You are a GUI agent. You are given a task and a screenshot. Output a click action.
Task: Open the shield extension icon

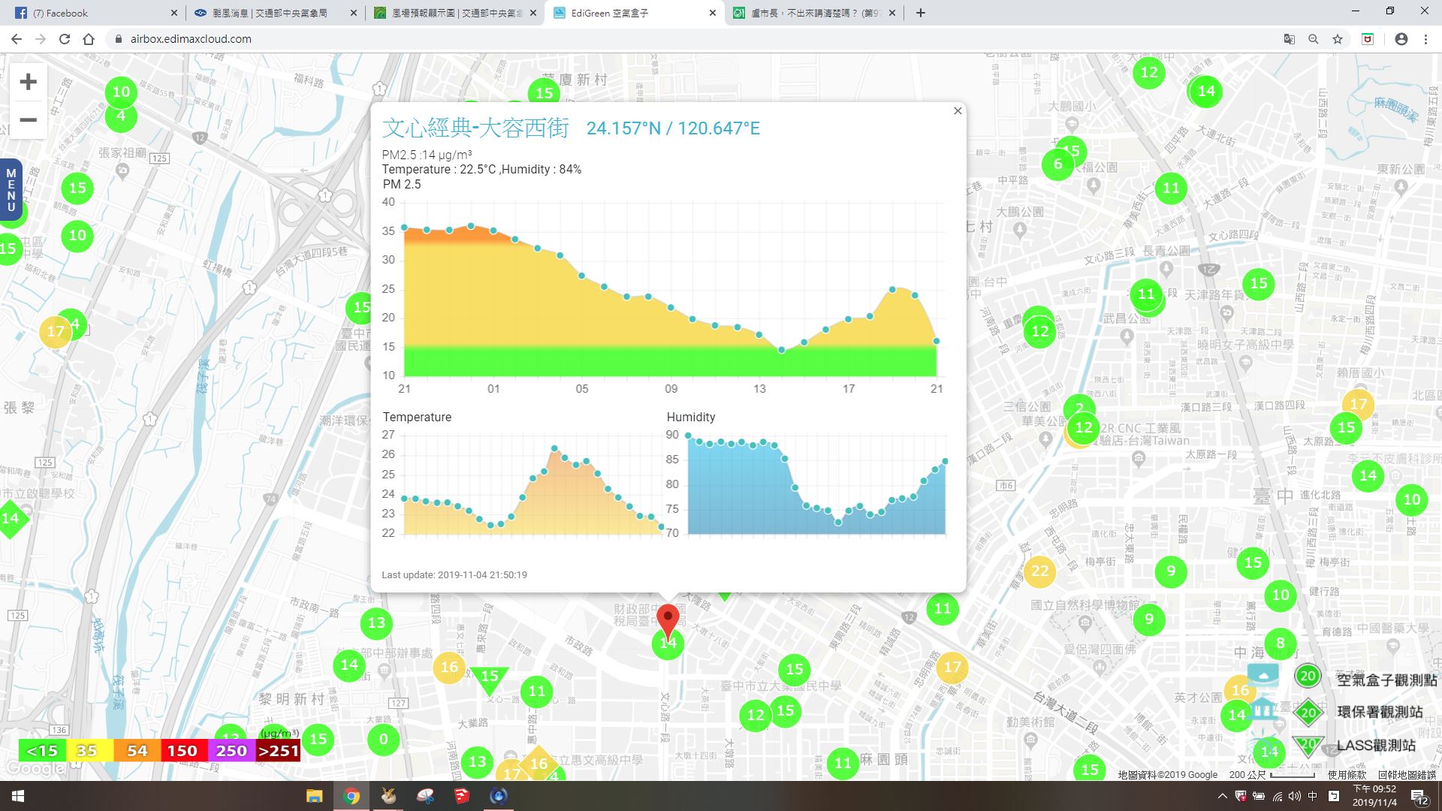pos(1368,39)
